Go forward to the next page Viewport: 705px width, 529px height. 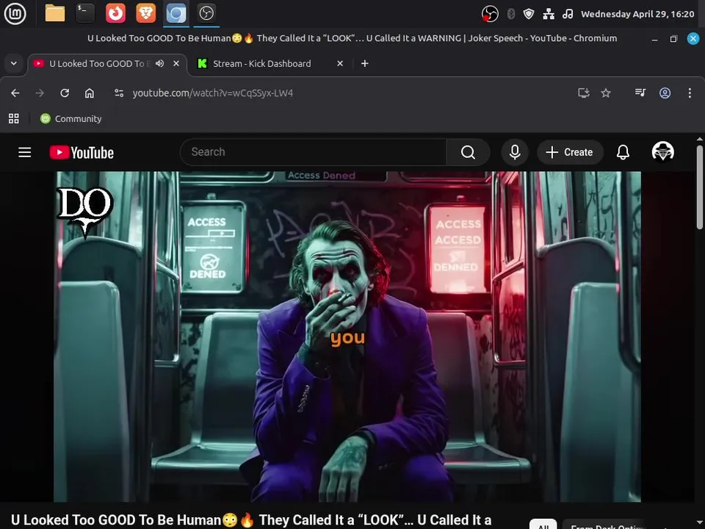(40, 93)
